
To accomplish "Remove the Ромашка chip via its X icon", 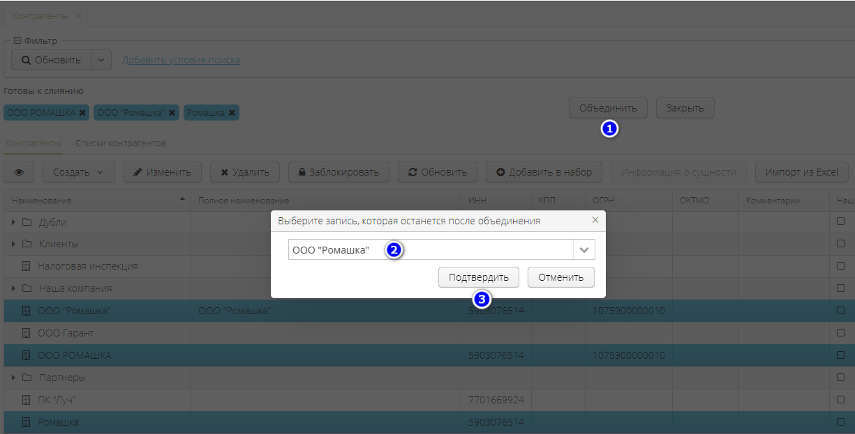I will click(x=232, y=111).
